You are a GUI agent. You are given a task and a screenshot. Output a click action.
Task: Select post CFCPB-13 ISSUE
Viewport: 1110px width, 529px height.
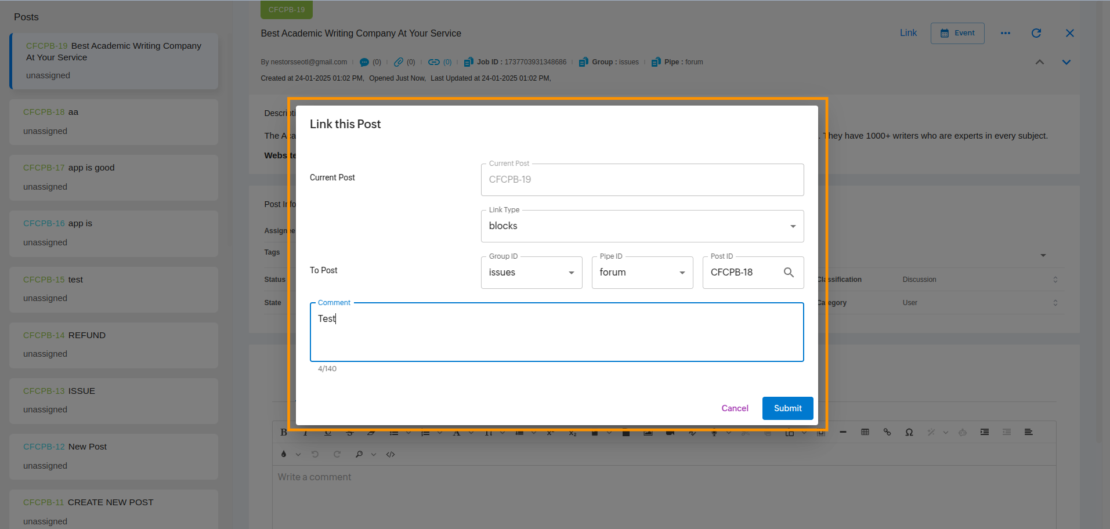click(x=114, y=401)
